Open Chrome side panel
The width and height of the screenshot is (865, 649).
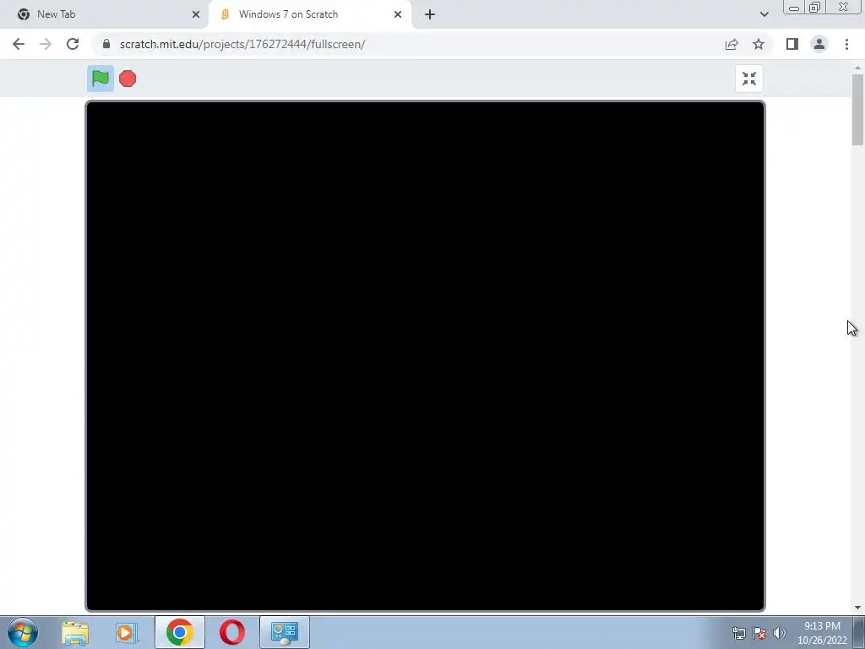[x=792, y=44]
